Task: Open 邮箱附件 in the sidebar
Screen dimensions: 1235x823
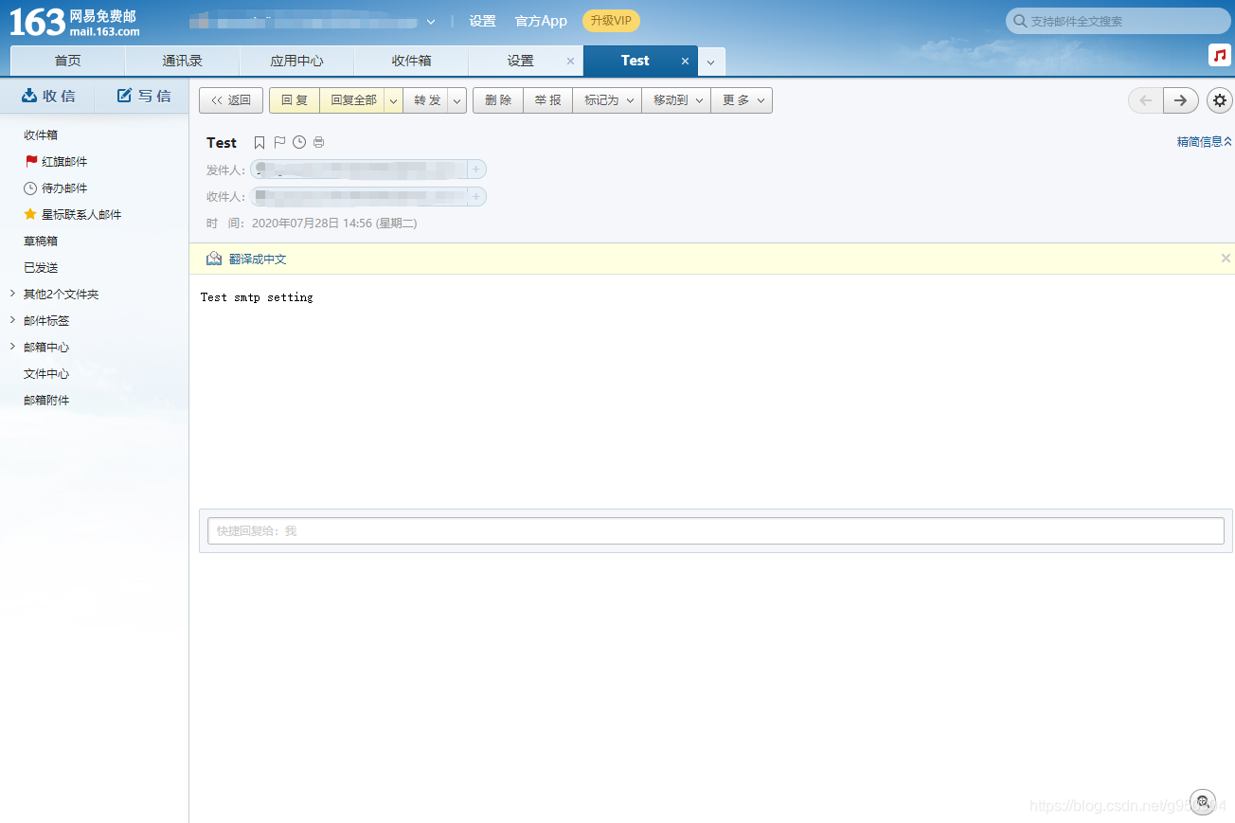Action: click(46, 401)
